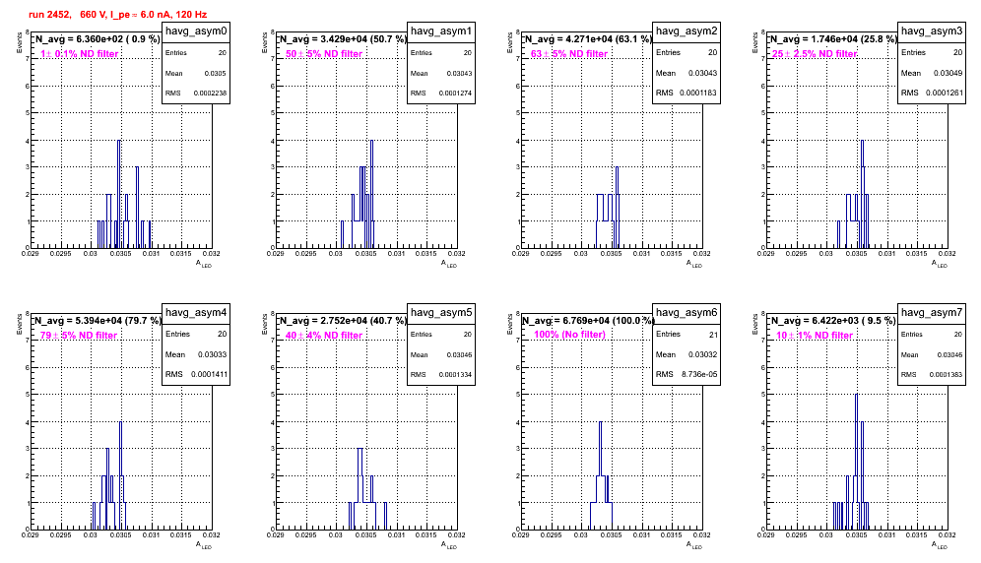981x563 pixels.
Task: Pick the magenta 63± 5% ND filter text
Action: [569, 54]
